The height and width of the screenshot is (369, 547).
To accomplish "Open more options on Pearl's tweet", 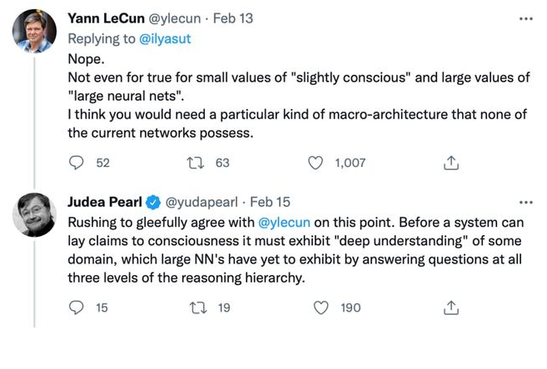I will (525, 202).
